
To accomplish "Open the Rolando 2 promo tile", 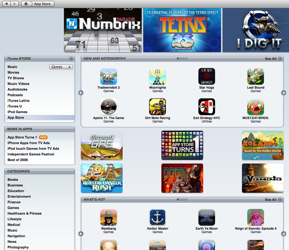I will 263,145.
